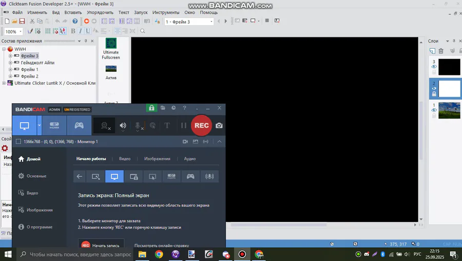Click the green lock icon in Bandicam
Screen dimensions: 462x261
point(151,108)
